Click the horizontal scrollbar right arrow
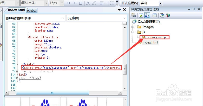 (120, 93)
